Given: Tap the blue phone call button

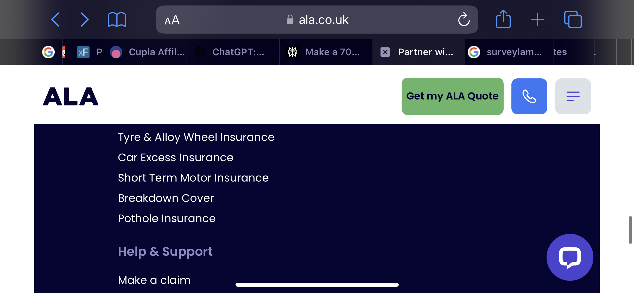Looking at the screenshot, I should click(529, 96).
